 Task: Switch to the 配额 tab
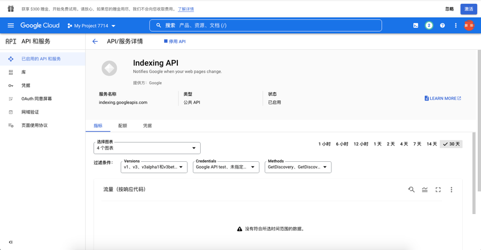123,126
